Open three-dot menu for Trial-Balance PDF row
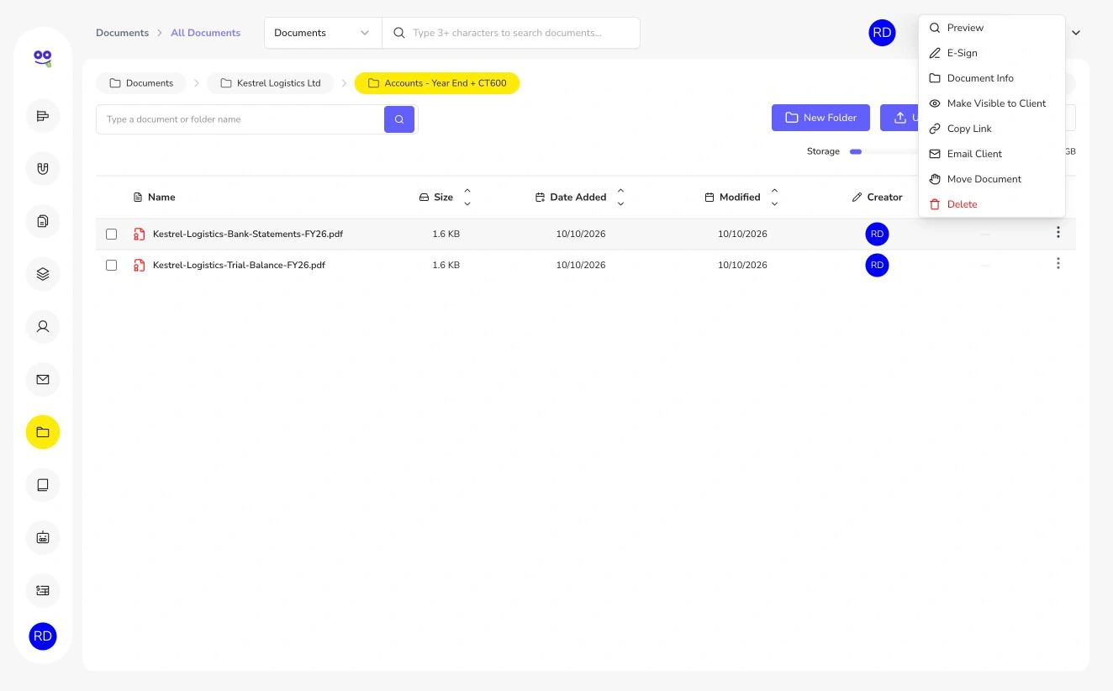1113x691 pixels. (1058, 264)
